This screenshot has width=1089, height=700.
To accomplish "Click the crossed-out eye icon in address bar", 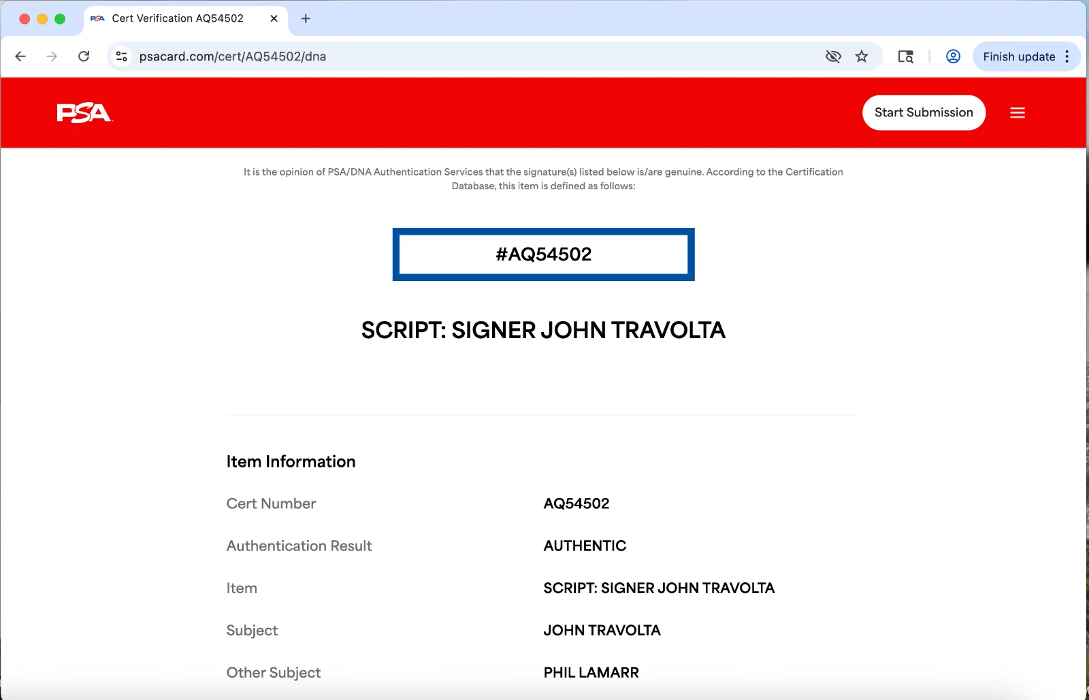I will 833,56.
